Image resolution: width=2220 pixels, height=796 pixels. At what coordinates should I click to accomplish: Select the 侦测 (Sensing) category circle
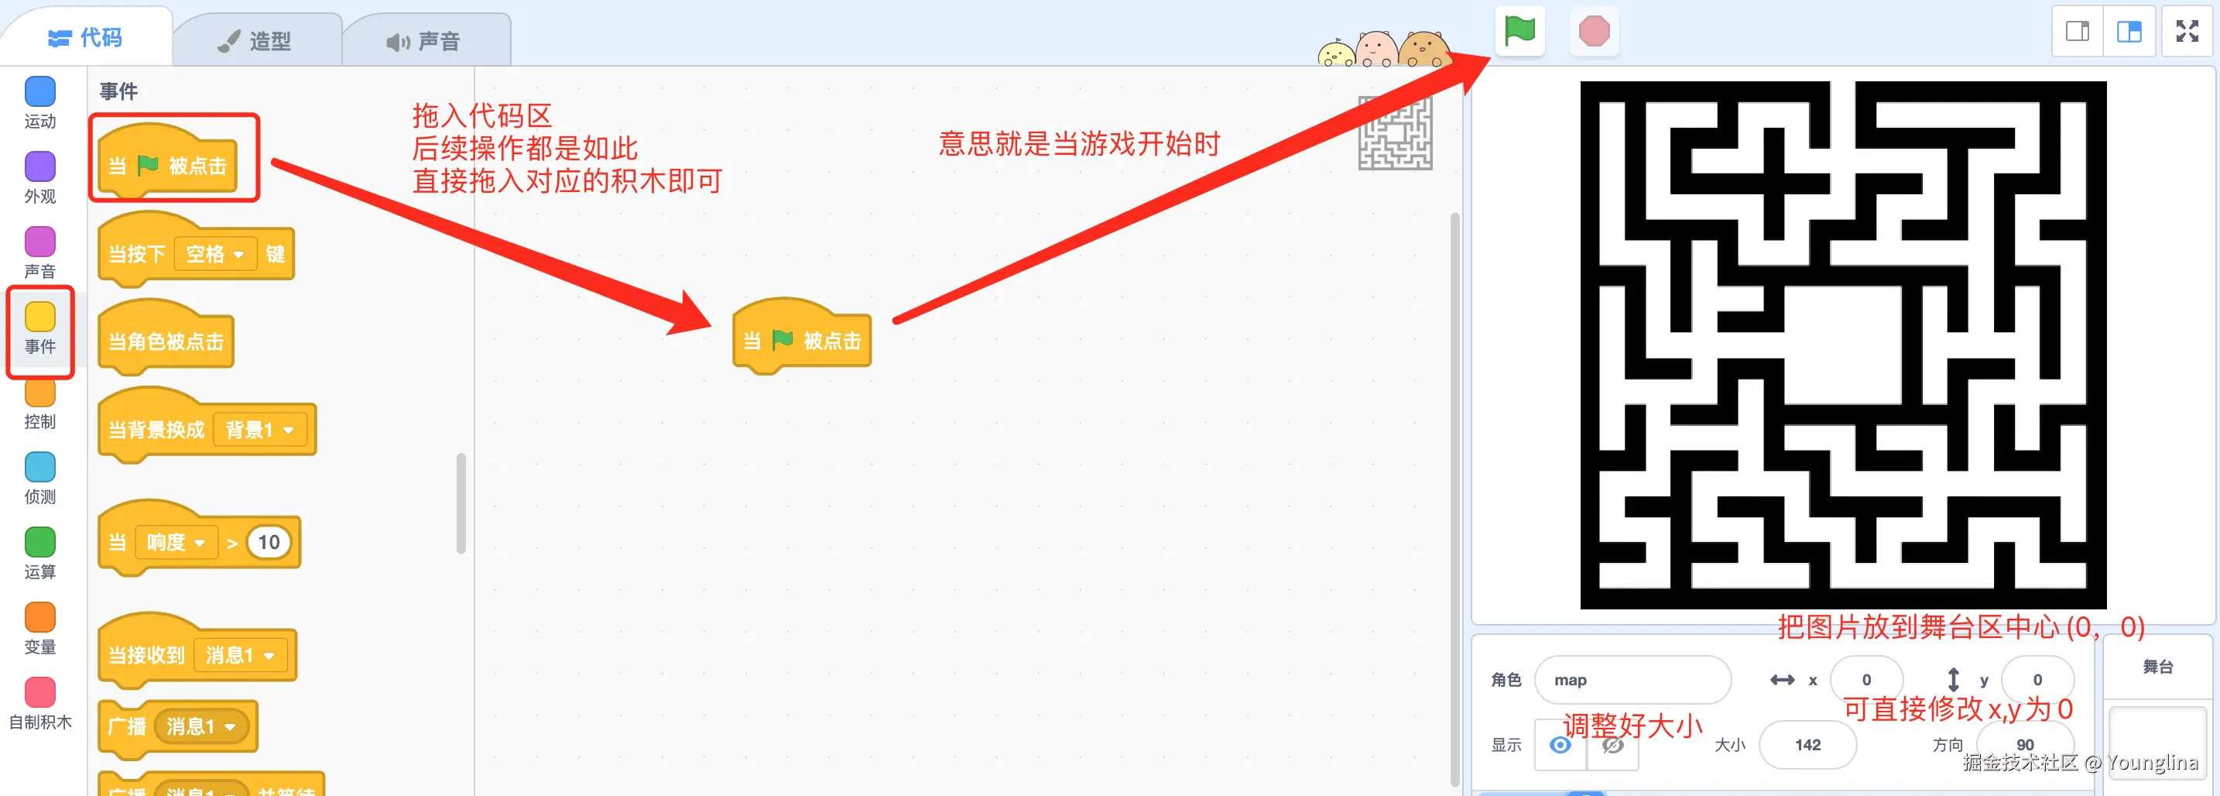(x=39, y=467)
